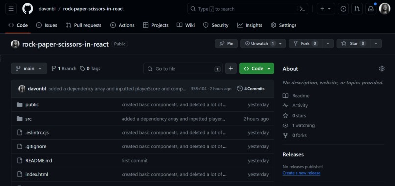Click the first commit message on README.md
This screenshot has width=395, height=186.
tap(134, 161)
